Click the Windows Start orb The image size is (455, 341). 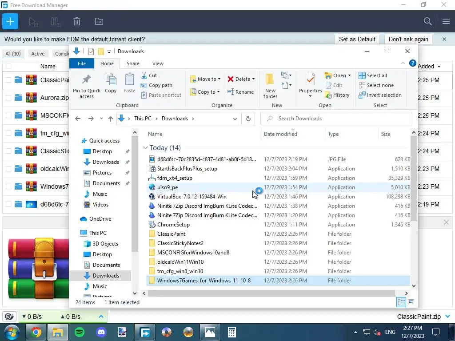(x=11, y=332)
